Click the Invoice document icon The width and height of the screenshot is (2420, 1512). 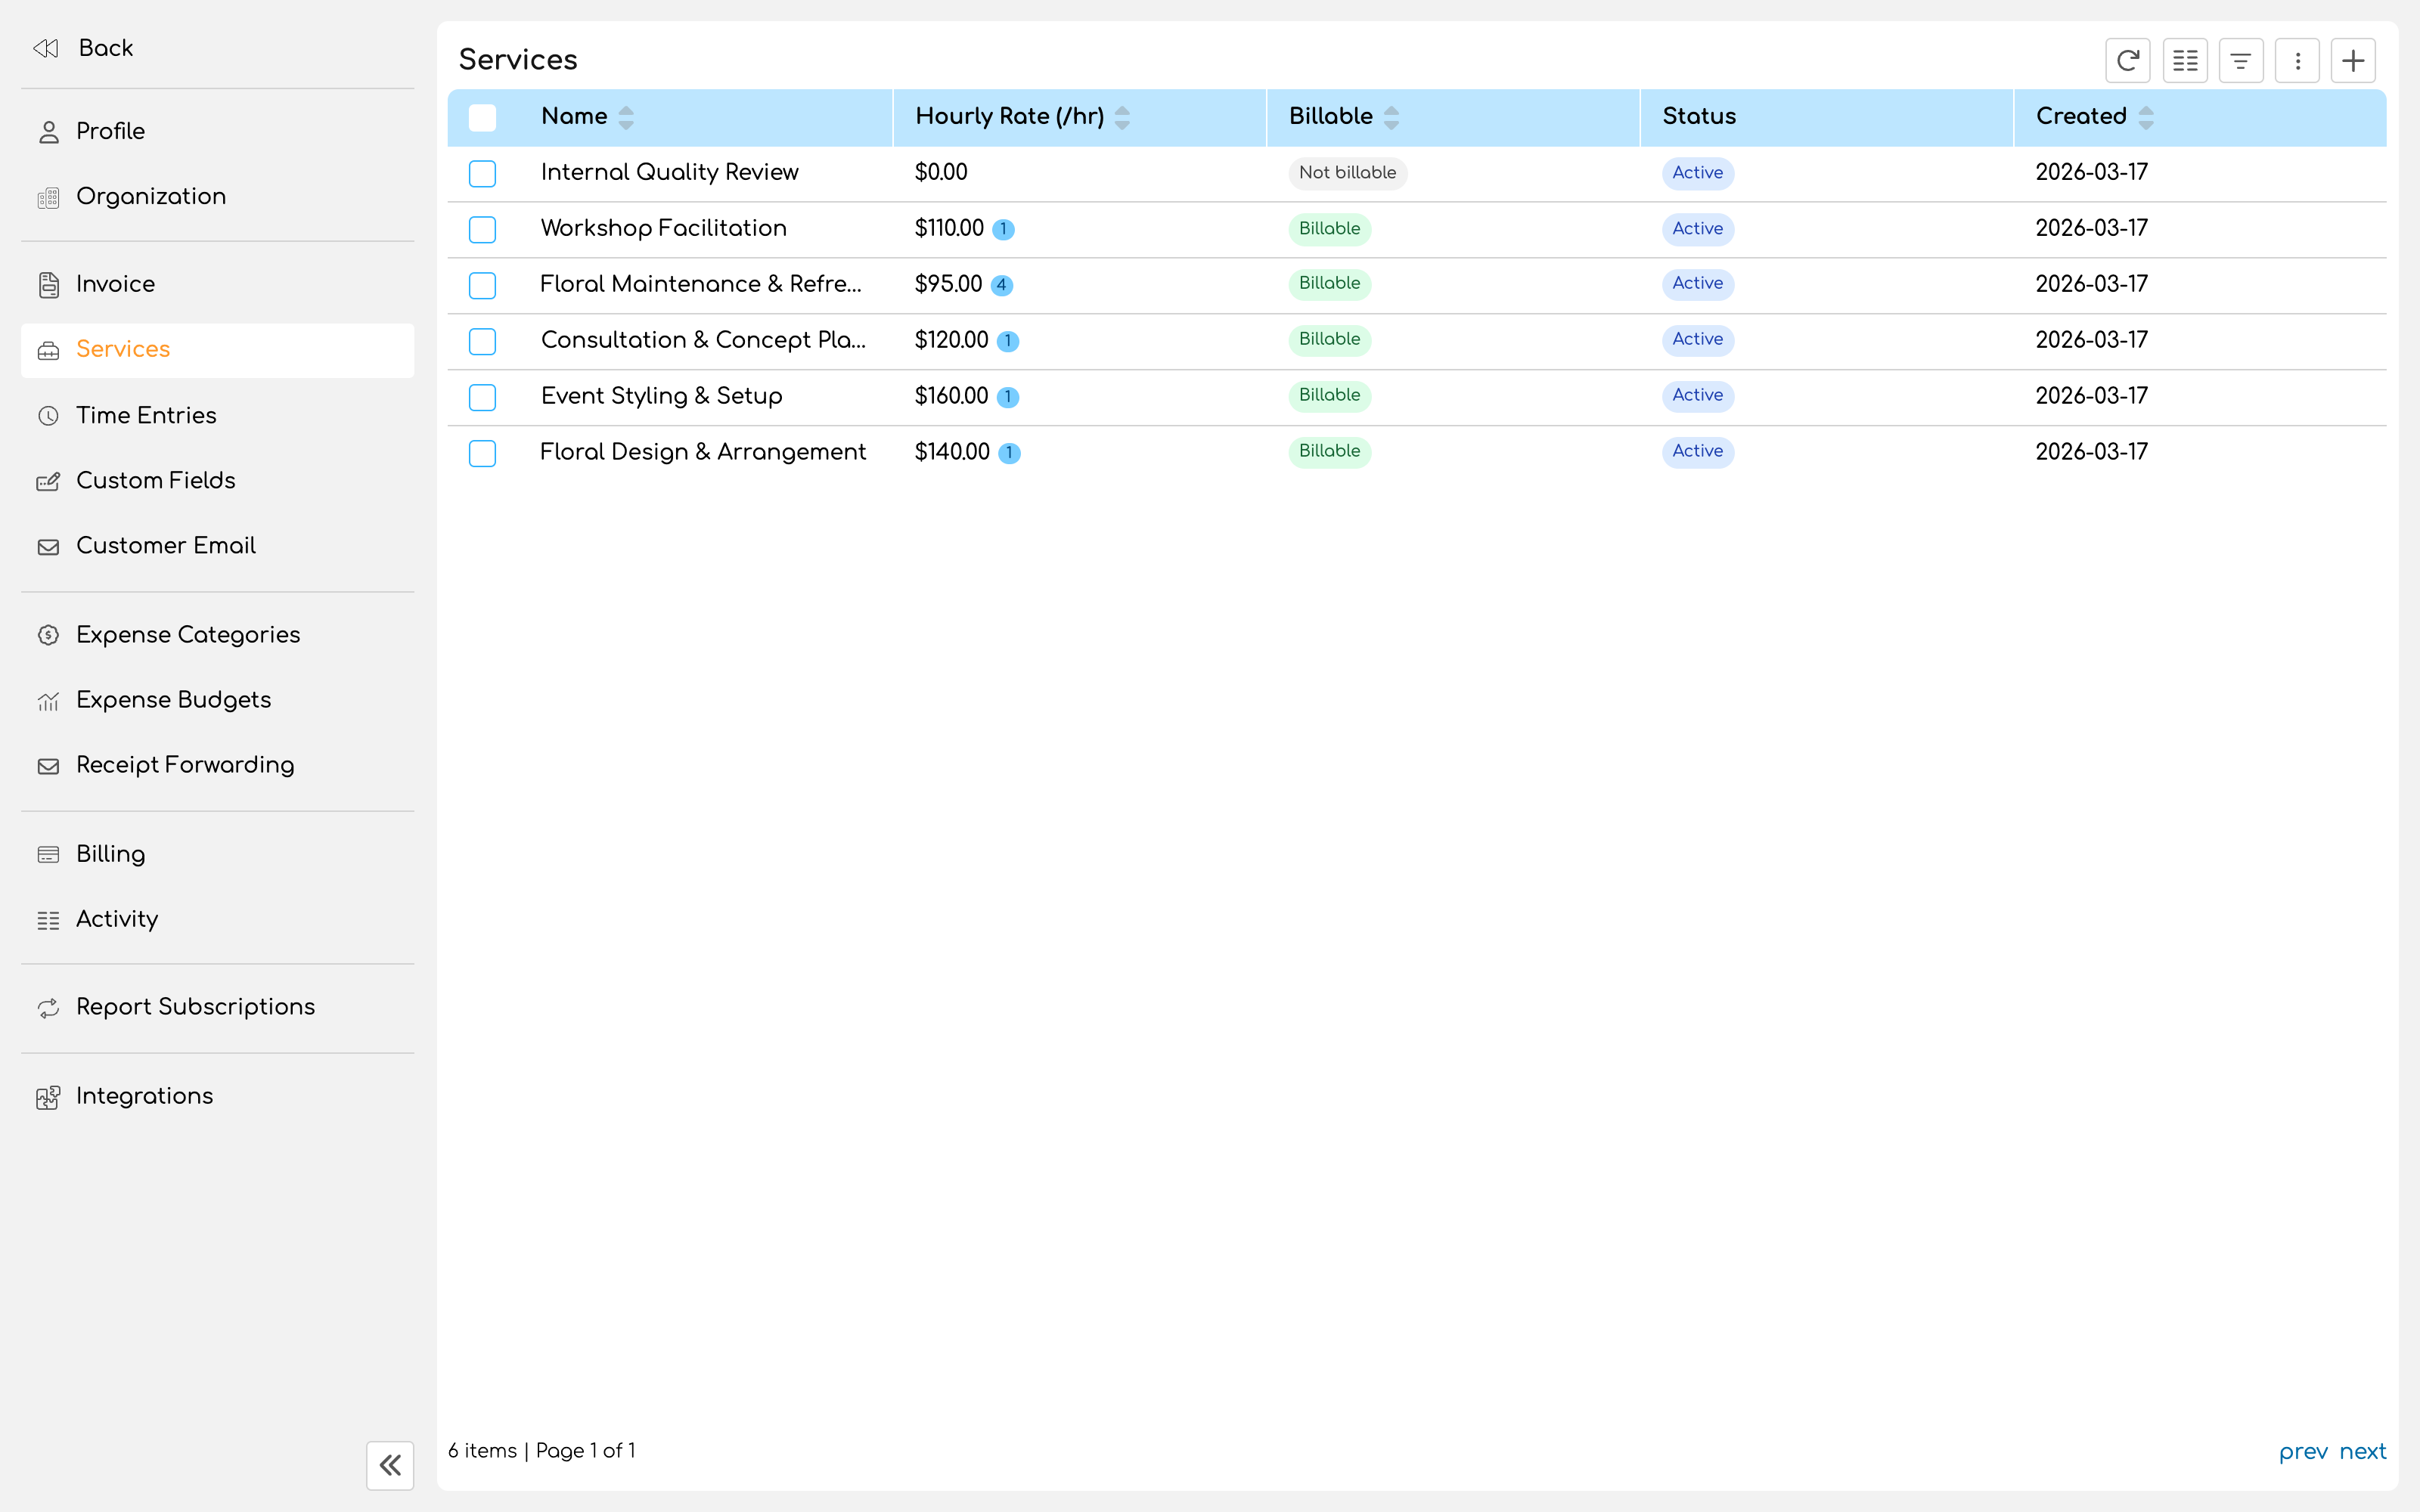48,284
